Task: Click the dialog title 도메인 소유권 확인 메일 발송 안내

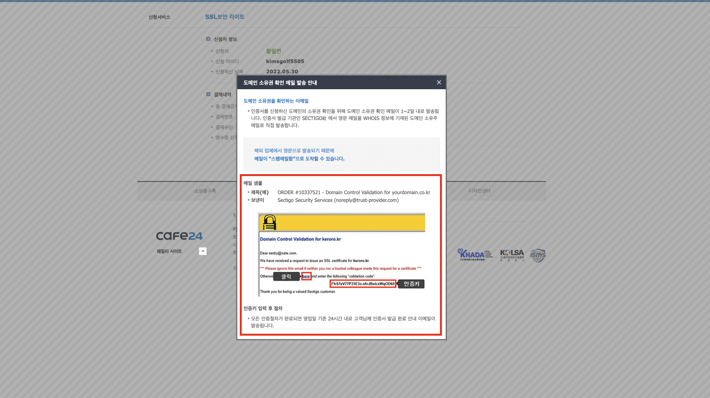Action: pyautogui.click(x=280, y=83)
